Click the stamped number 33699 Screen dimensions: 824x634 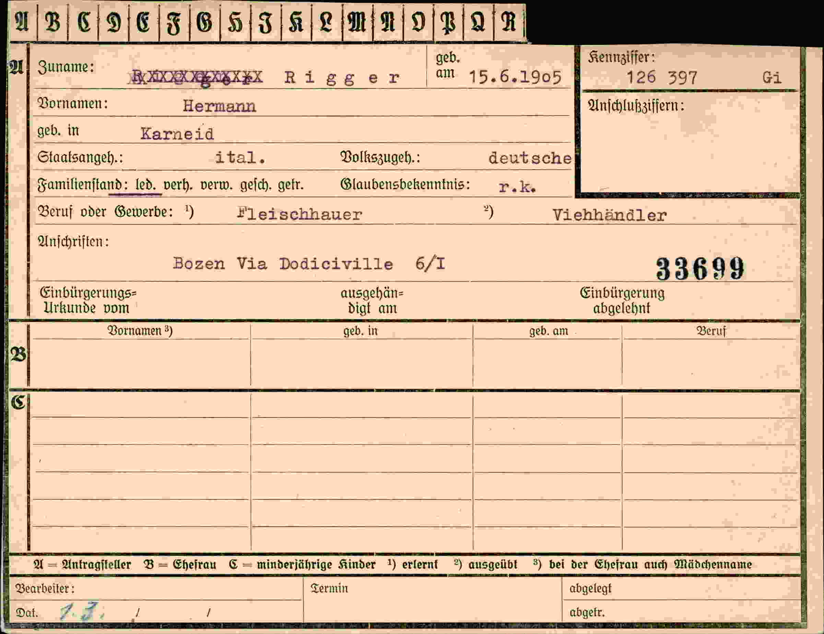pos(700,269)
